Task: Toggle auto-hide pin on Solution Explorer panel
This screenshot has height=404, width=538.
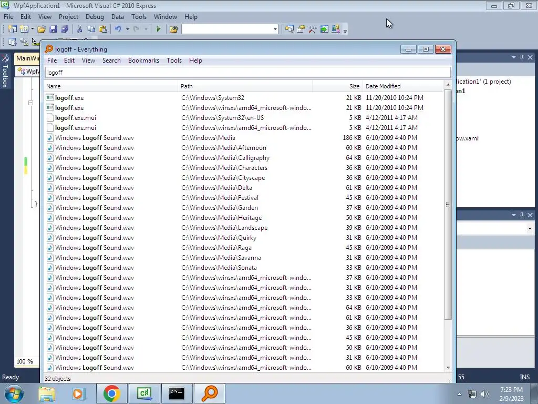Action: click(522, 57)
